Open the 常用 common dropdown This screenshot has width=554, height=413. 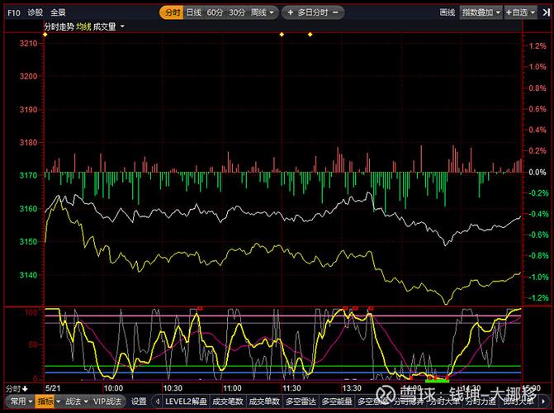[x=21, y=401]
